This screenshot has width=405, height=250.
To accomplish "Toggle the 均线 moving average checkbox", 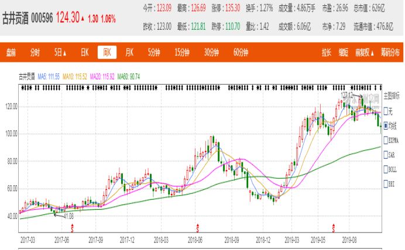I will (x=386, y=126).
